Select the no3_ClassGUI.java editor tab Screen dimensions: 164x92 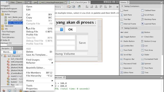(x=79, y=2)
